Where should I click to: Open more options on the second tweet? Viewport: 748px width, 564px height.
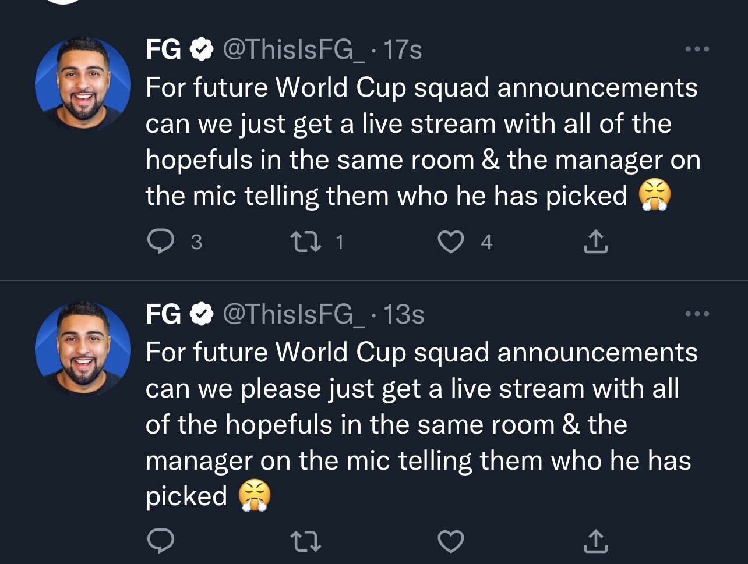697,314
